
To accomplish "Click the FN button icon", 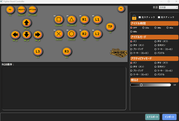I will pyautogui.click(x=121, y=9).
